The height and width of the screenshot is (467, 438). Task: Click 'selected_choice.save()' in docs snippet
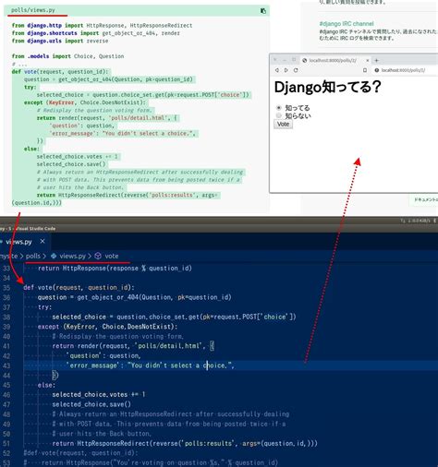tap(71, 164)
